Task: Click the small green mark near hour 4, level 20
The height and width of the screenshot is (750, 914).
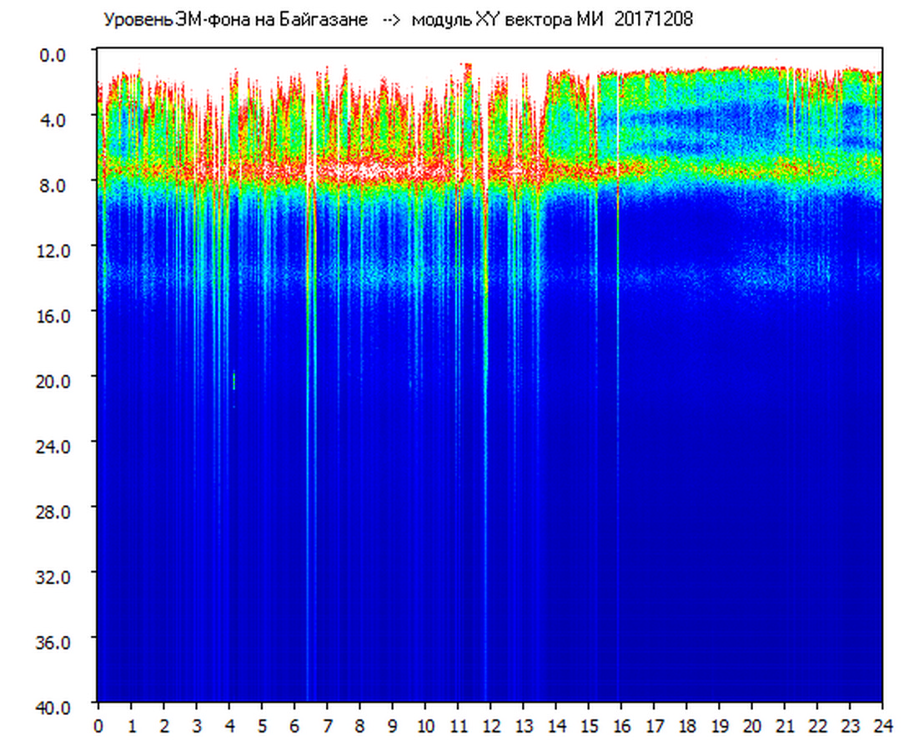Action: pos(234,381)
